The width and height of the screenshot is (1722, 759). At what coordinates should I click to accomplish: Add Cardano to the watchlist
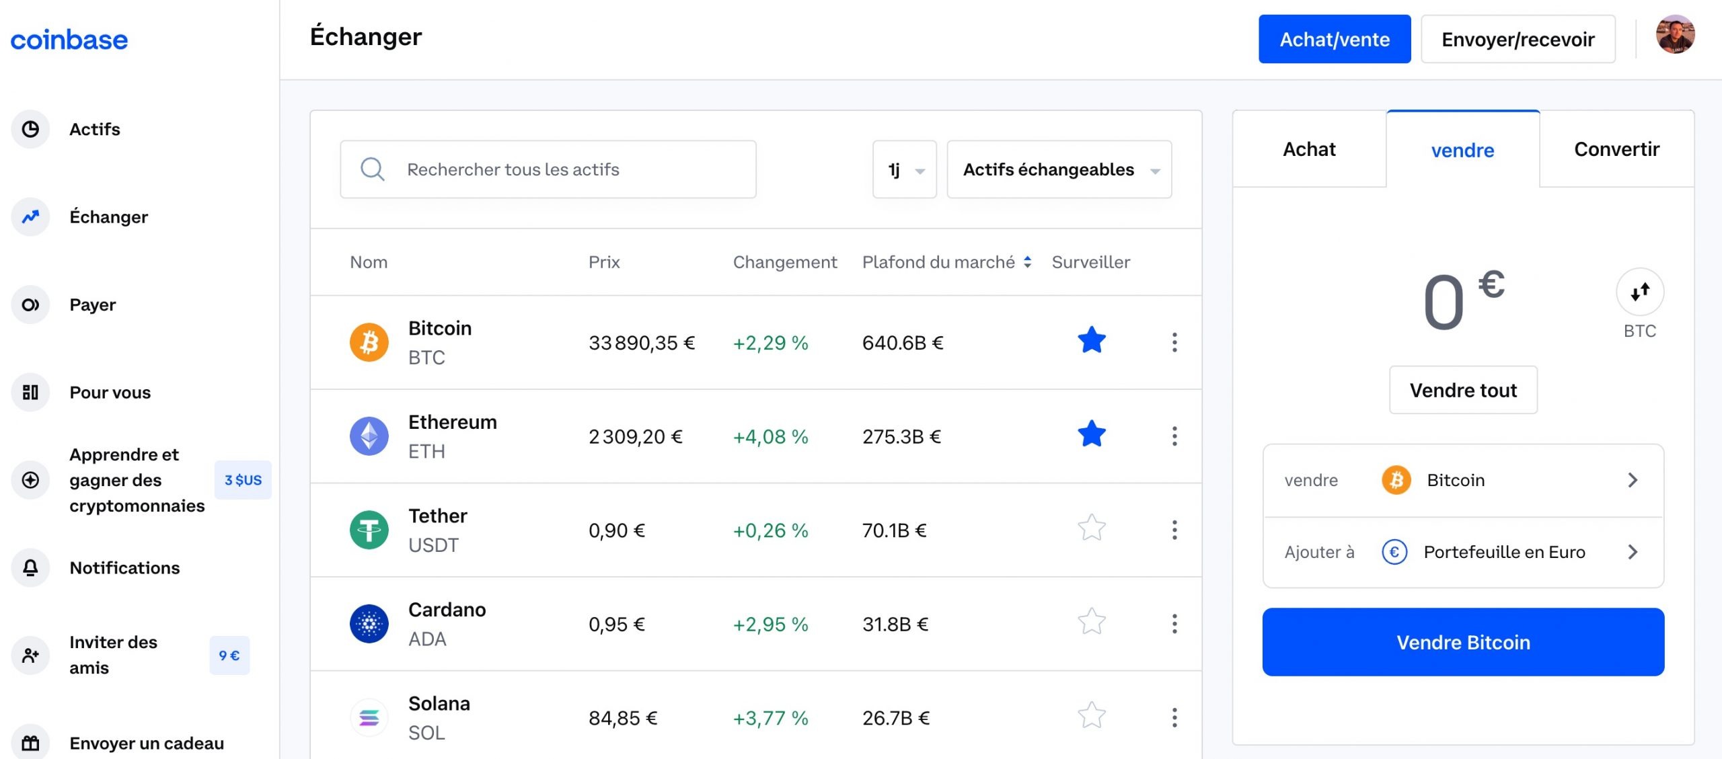tap(1091, 622)
